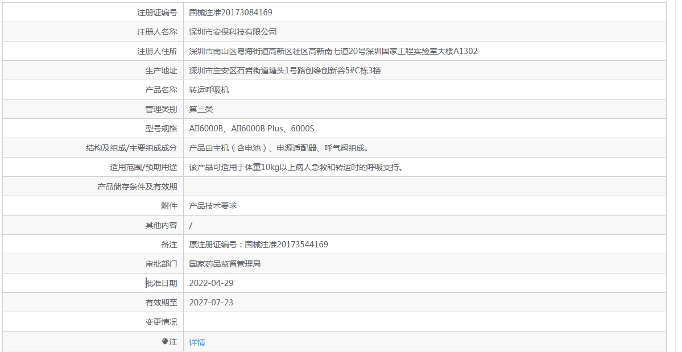Click the 其他内容 row label
This screenshot has height=352, width=682.
(161, 225)
